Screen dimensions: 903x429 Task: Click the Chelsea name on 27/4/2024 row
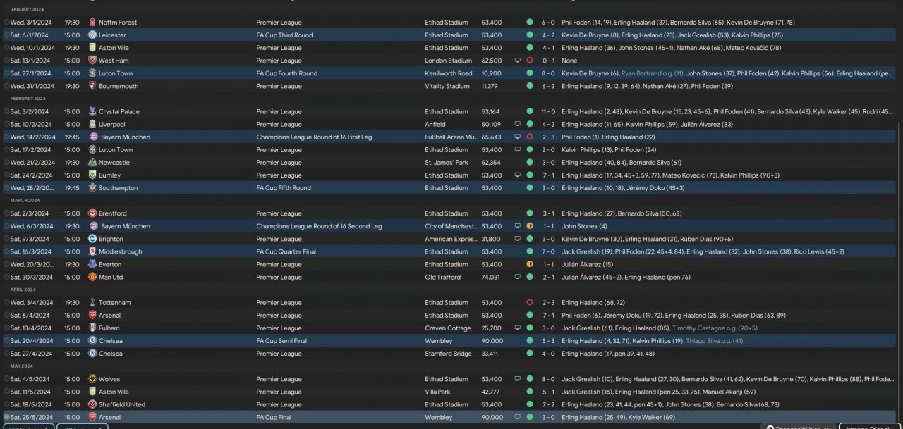pyautogui.click(x=110, y=354)
